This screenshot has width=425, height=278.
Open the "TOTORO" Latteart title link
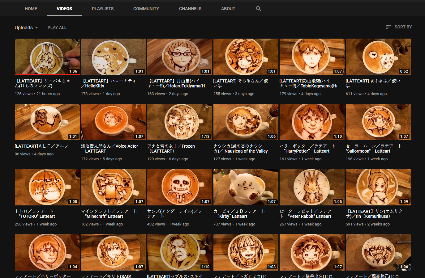[x=35, y=214]
